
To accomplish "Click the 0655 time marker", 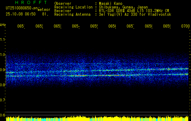I will (x=94, y=26).
